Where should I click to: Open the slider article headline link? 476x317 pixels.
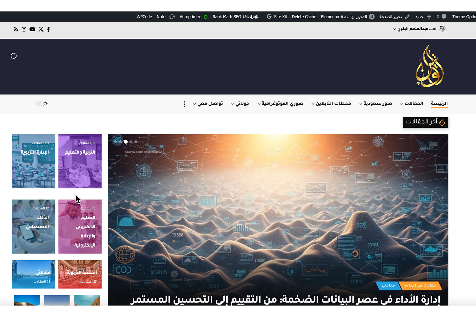(x=286, y=299)
